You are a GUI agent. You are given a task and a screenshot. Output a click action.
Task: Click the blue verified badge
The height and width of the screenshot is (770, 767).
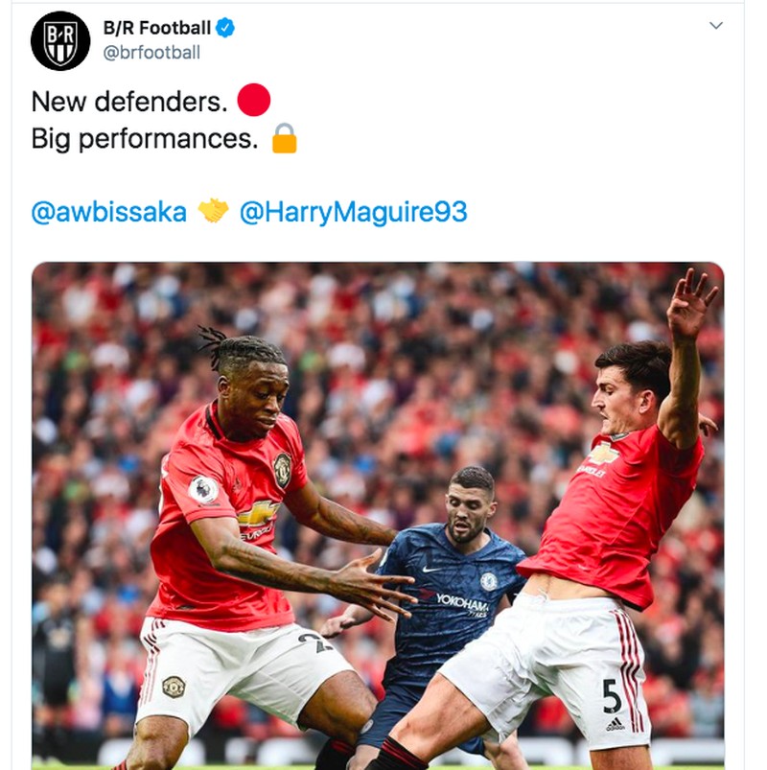pyautogui.click(x=224, y=29)
